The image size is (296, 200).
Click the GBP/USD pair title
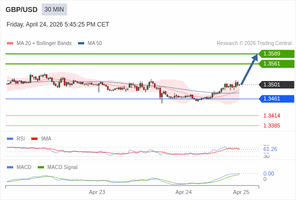22,9
